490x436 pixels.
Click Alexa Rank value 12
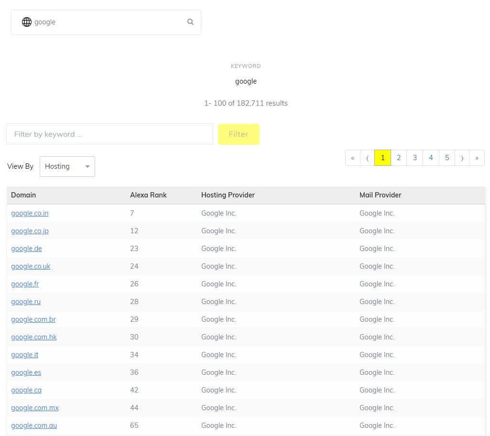[134, 231]
